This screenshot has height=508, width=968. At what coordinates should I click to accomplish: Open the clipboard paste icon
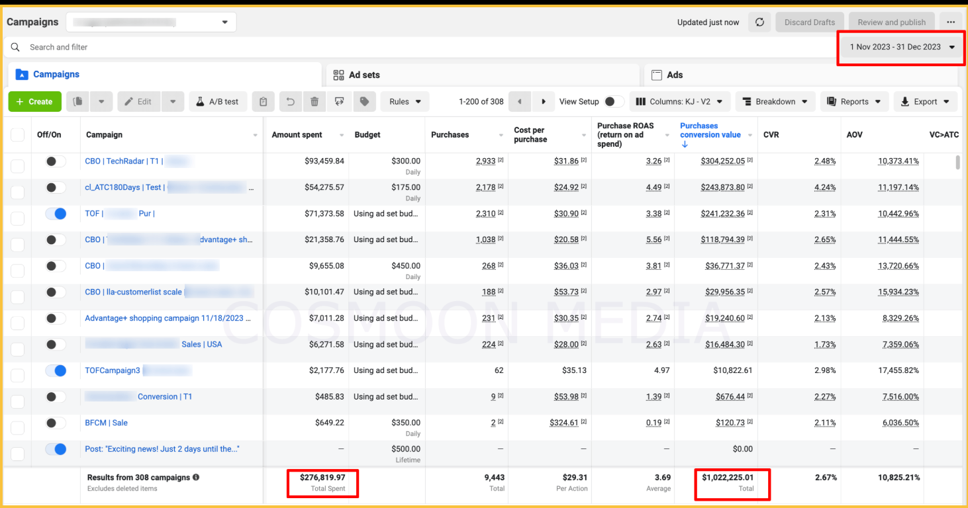(x=263, y=101)
